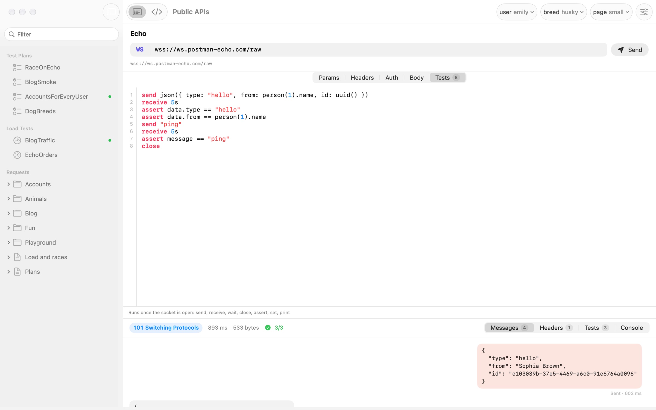
Task: Select the request Tests 8 tab
Action: pos(447,78)
